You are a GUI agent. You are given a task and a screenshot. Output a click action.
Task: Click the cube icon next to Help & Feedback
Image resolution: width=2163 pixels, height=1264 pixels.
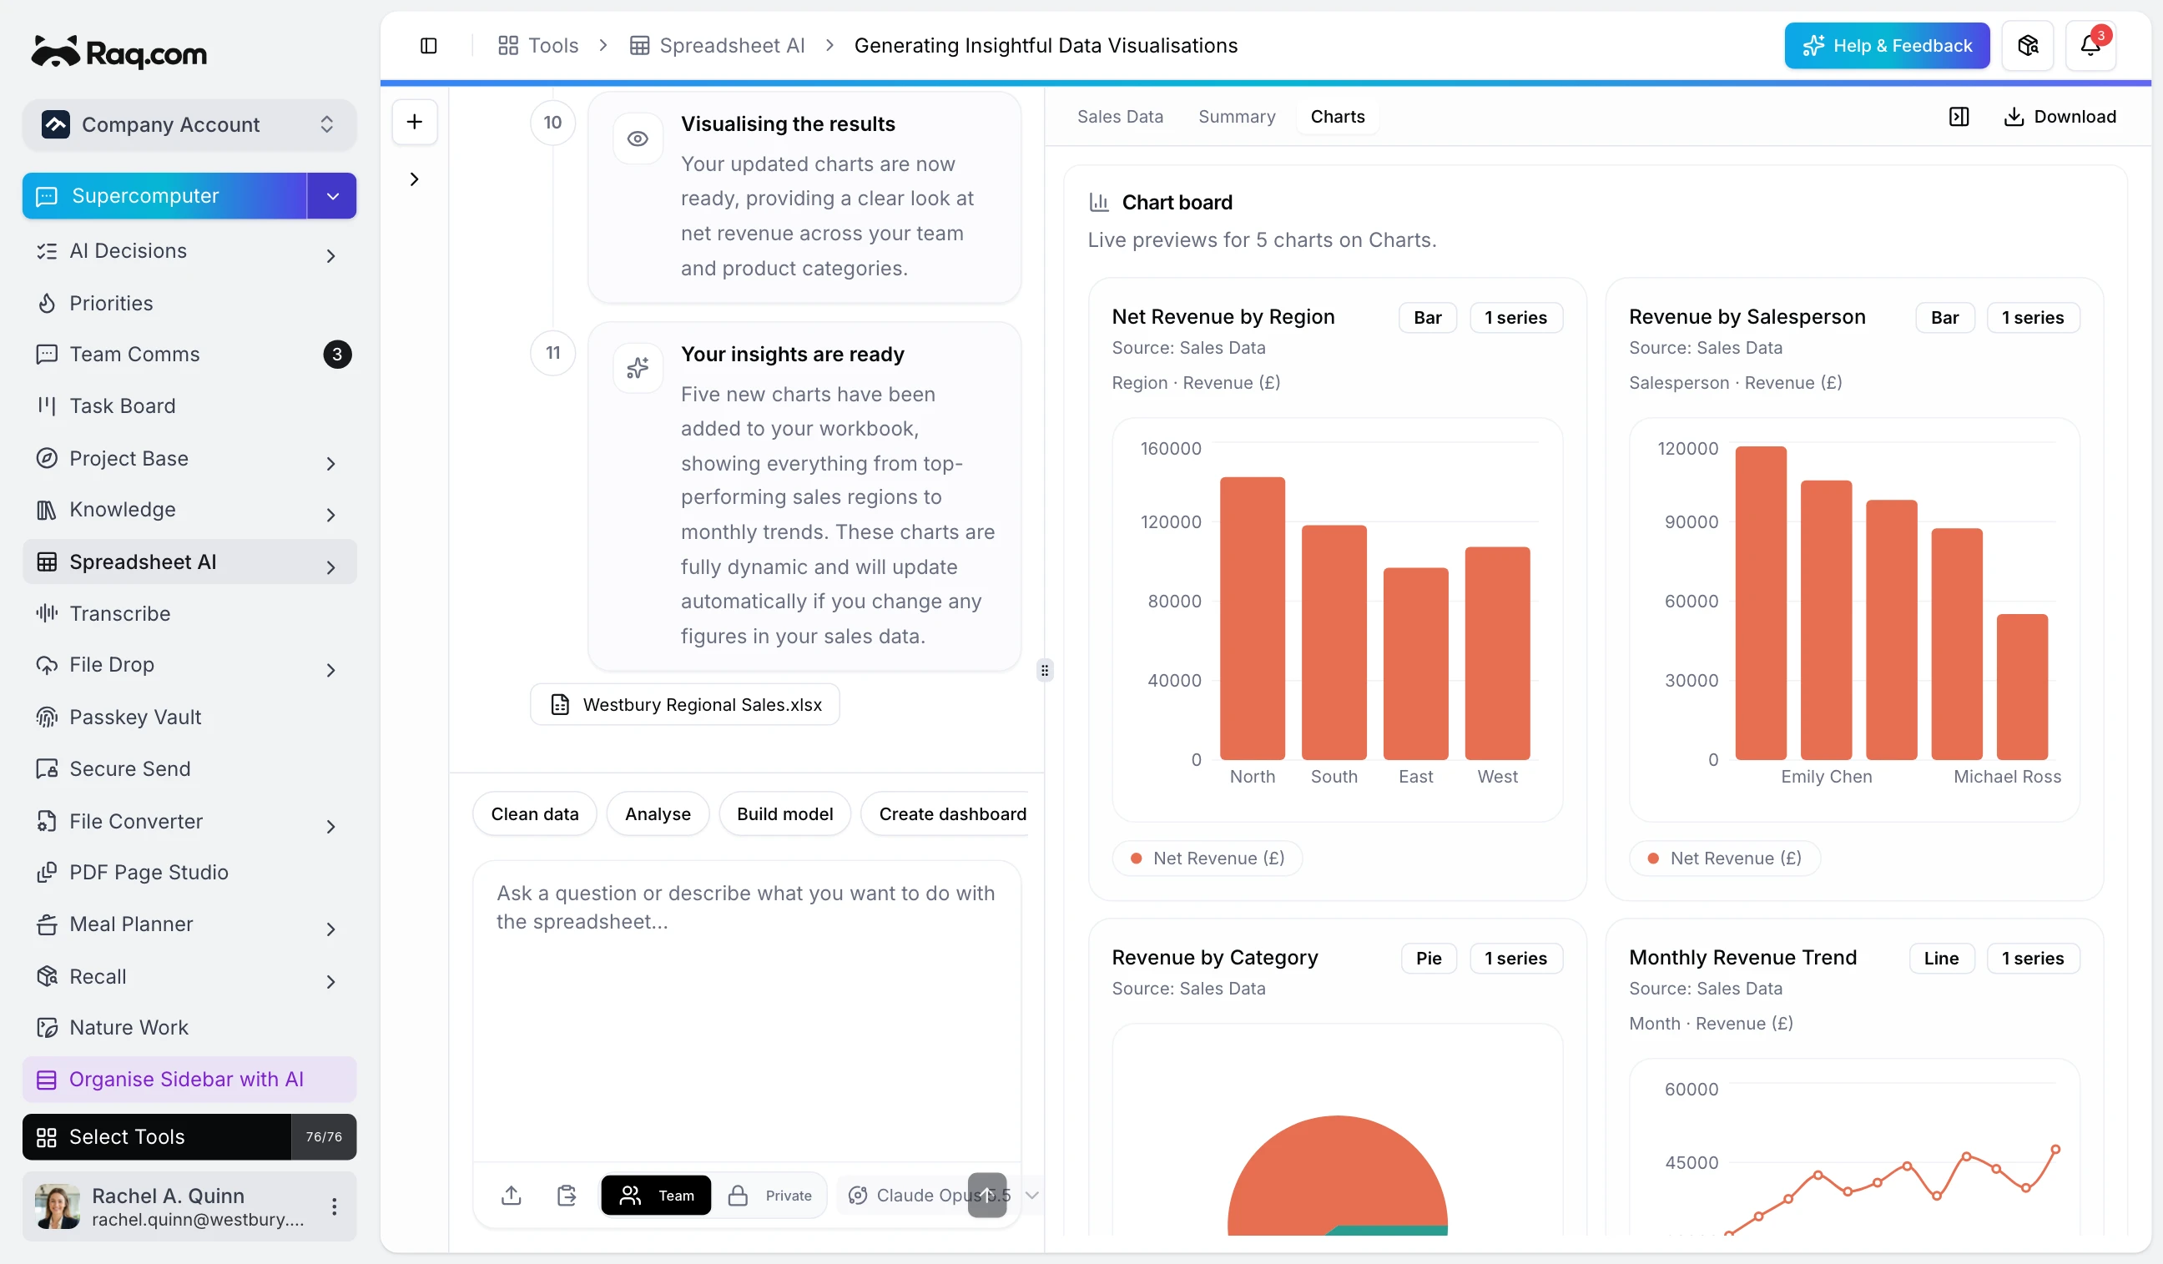tap(2027, 46)
